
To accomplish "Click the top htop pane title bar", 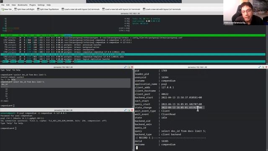I will (x=130, y=13).
